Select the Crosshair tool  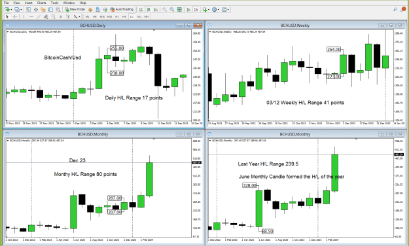(14, 16)
